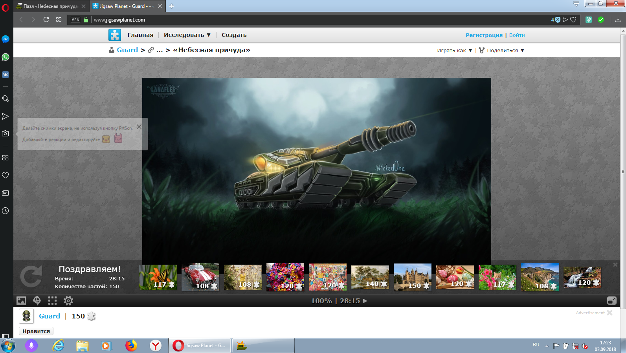
Task: Go to the Главная page
Action: (x=140, y=35)
